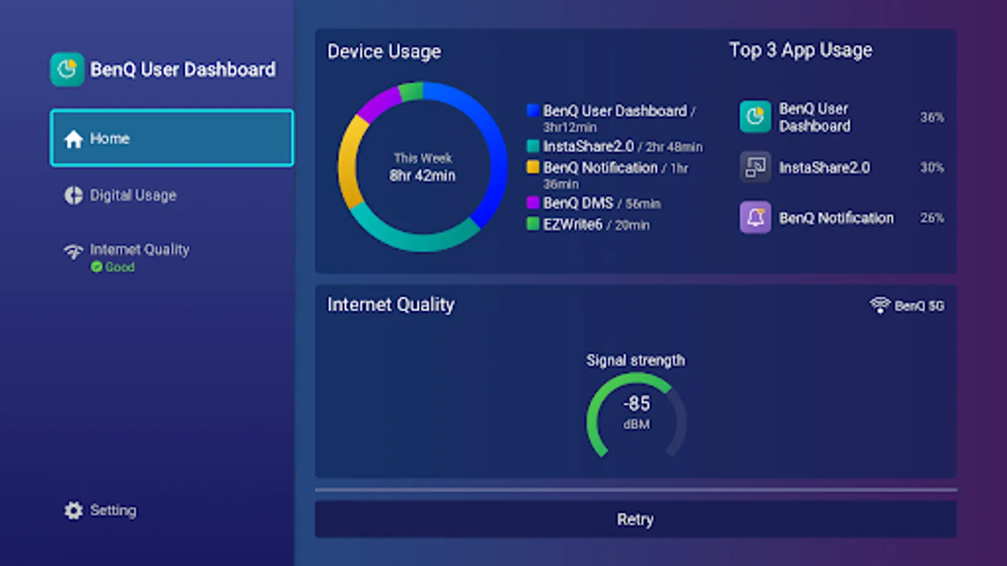Click the BenQ User Dashboard app icon in Top 3

pos(755,117)
